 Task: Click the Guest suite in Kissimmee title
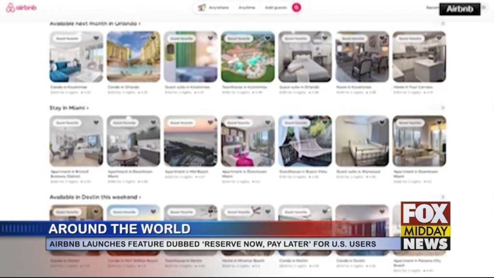[x=187, y=87]
